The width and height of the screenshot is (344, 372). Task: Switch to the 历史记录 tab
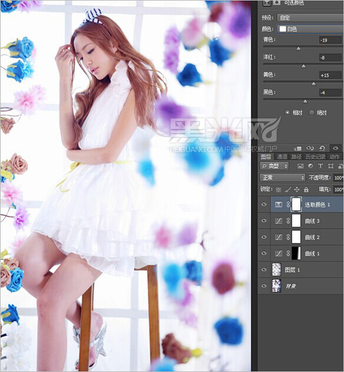tap(315, 157)
